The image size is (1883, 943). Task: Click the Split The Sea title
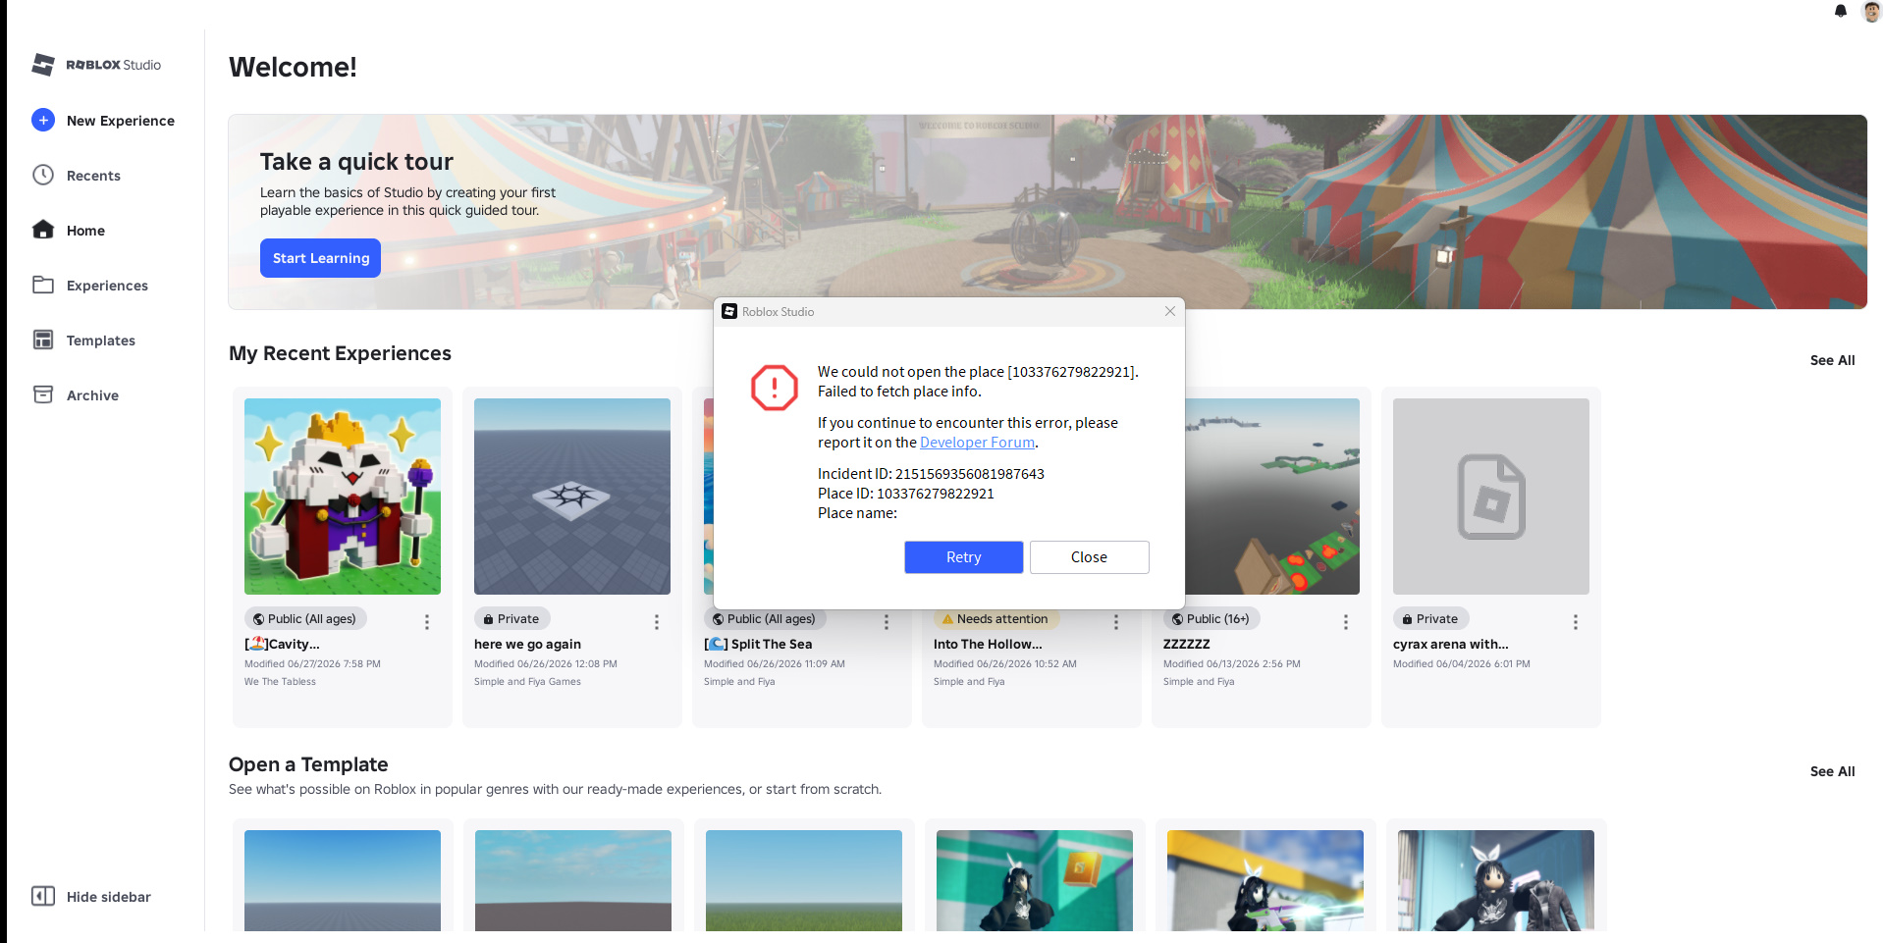click(x=758, y=645)
